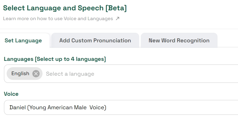The width and height of the screenshot is (238, 123).
Task: Open the Add Custom Pronunciation tab
Action: point(95,40)
